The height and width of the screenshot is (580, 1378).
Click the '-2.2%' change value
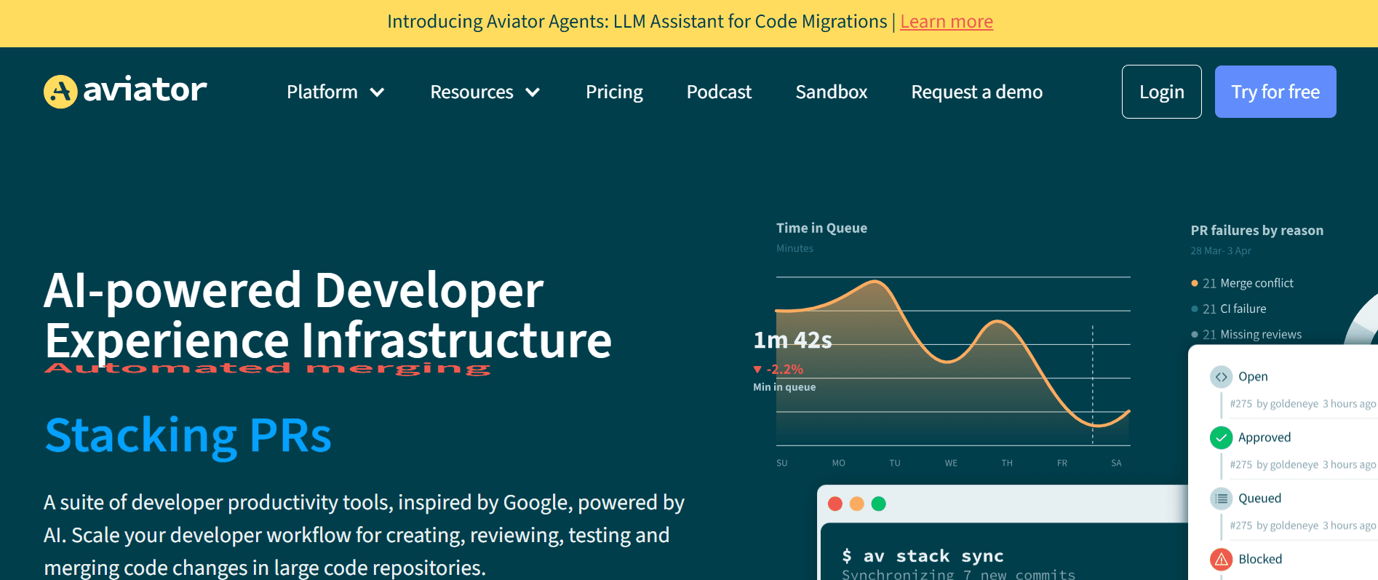pos(784,370)
